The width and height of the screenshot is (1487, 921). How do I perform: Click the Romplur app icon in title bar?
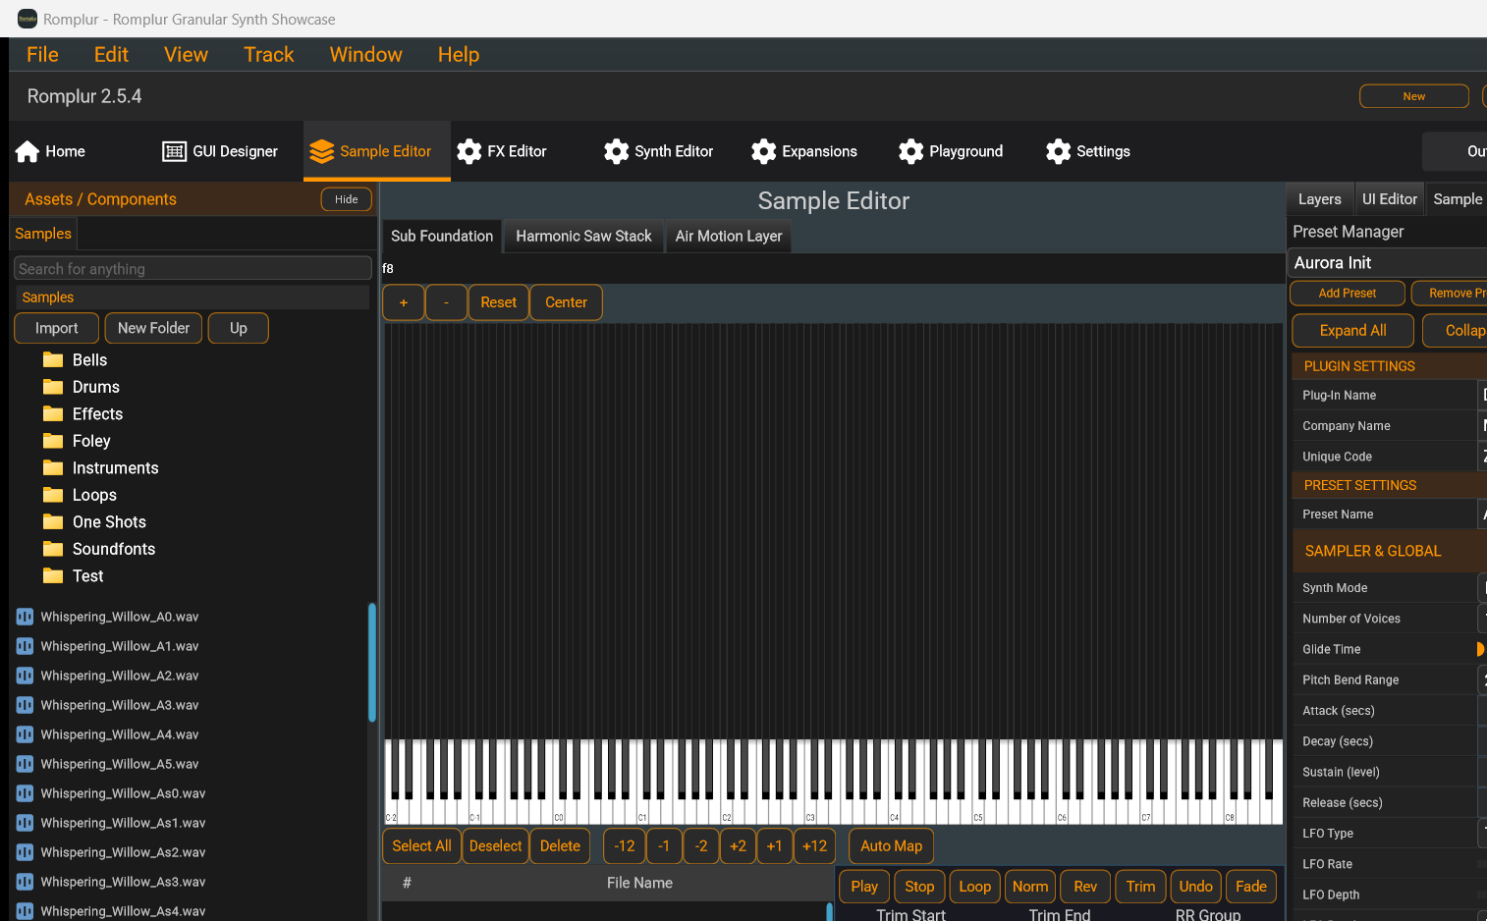(28, 19)
